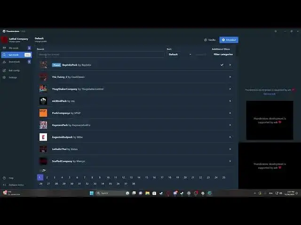Click the Search for a mod field
Image resolution: width=301 pixels, height=225 pixels.
101,54
